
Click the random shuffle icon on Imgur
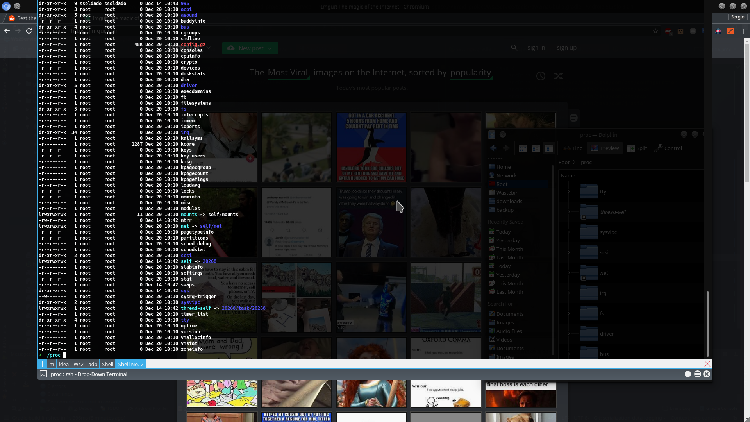click(559, 76)
